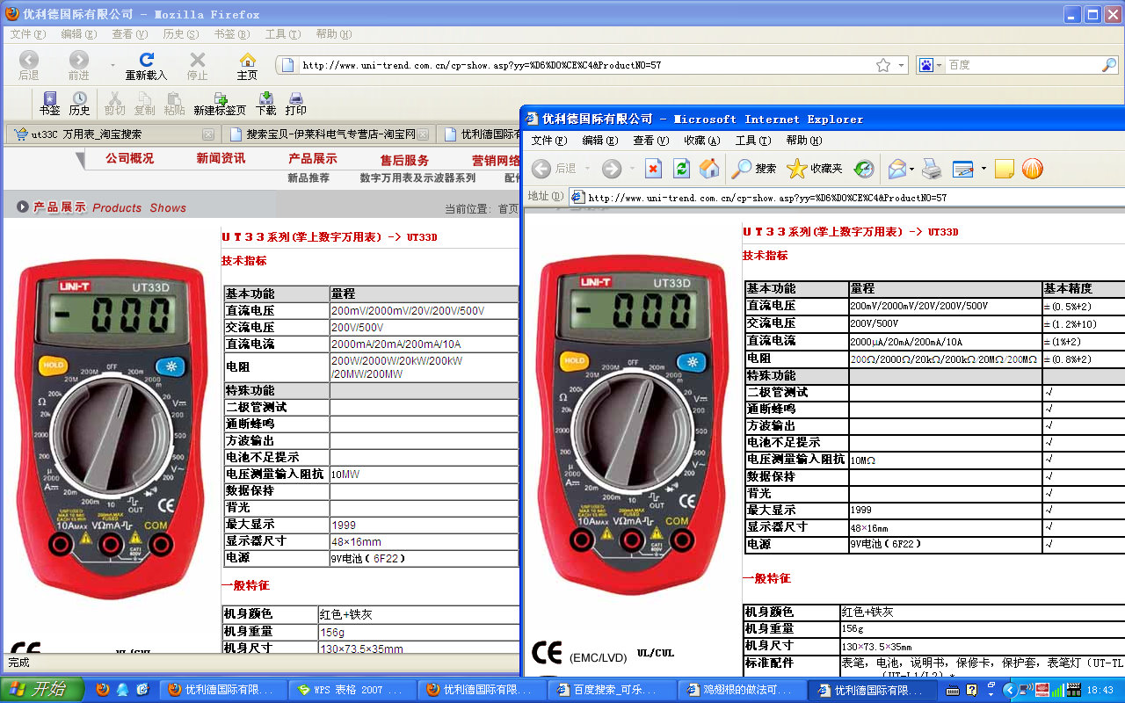Open Firefox address bar URL history dropdown
1125x703 pixels.
(x=902, y=65)
